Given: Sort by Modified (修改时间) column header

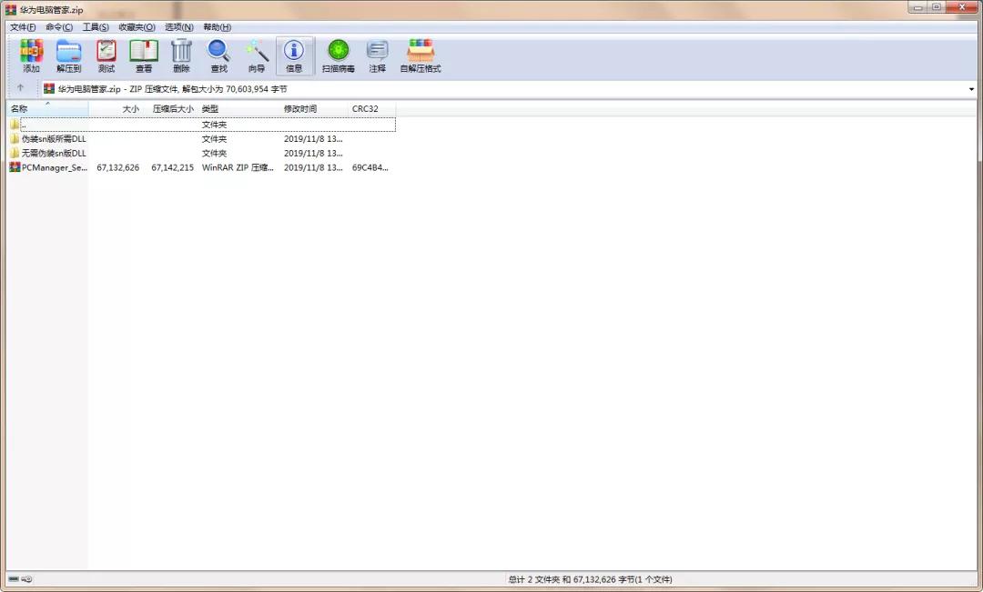Looking at the screenshot, I should [x=314, y=108].
